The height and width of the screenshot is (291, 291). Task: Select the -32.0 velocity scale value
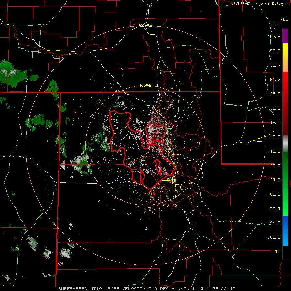[274, 166]
